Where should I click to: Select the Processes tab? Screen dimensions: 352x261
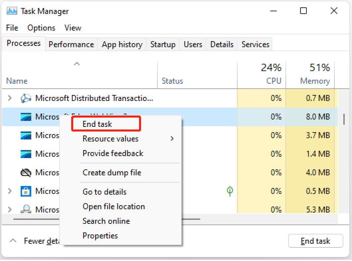point(24,43)
